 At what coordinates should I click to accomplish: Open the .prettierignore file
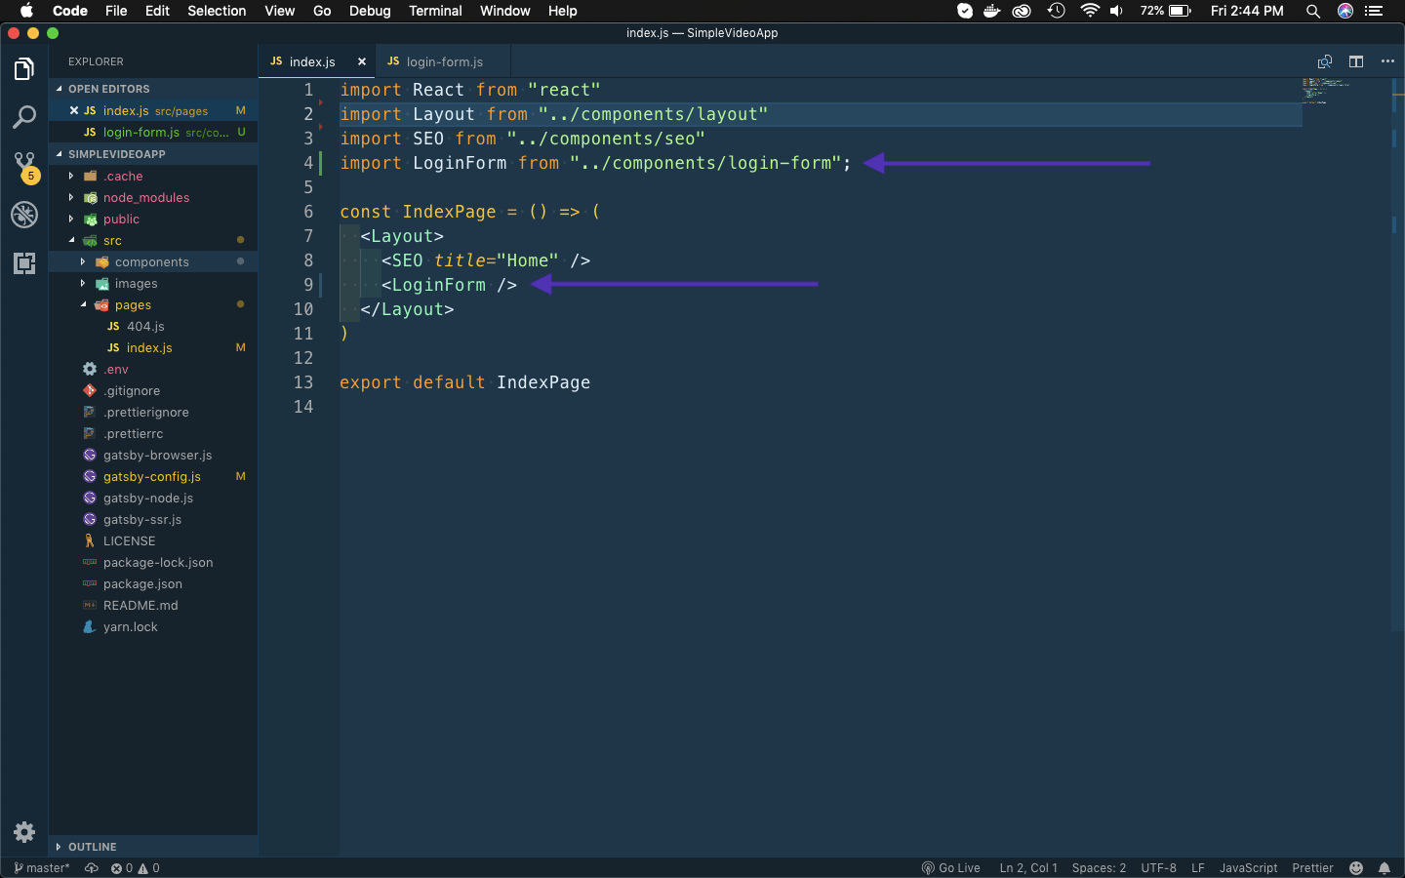pyautogui.click(x=153, y=413)
